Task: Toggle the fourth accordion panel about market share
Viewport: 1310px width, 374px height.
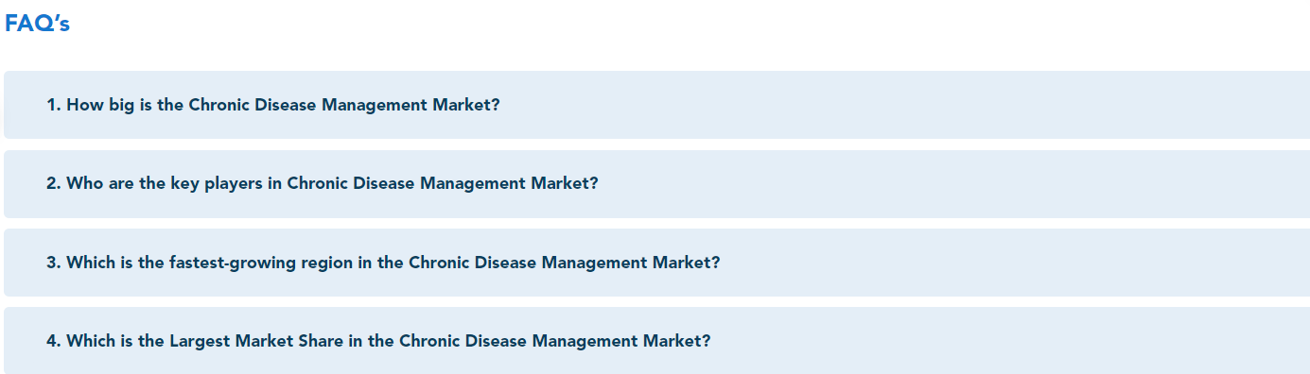Action: (656, 340)
